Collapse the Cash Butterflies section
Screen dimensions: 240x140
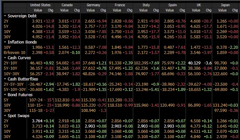(5, 79)
